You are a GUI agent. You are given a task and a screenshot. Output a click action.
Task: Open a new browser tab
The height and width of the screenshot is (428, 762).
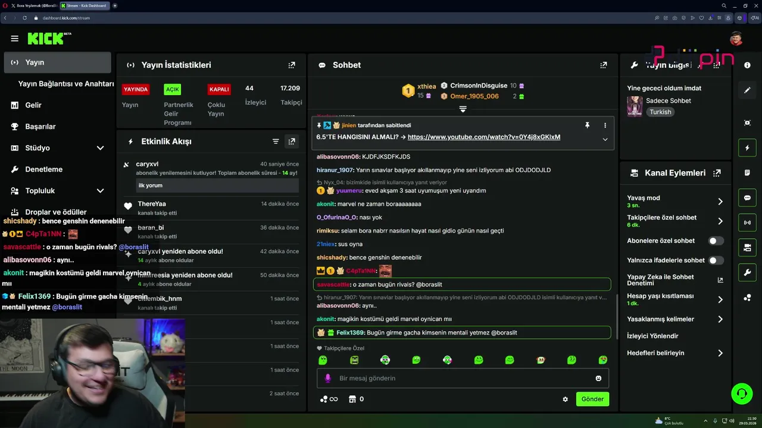point(115,5)
